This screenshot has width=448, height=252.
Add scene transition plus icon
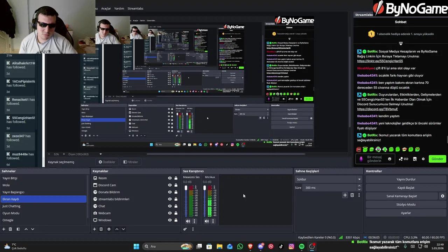(345, 195)
